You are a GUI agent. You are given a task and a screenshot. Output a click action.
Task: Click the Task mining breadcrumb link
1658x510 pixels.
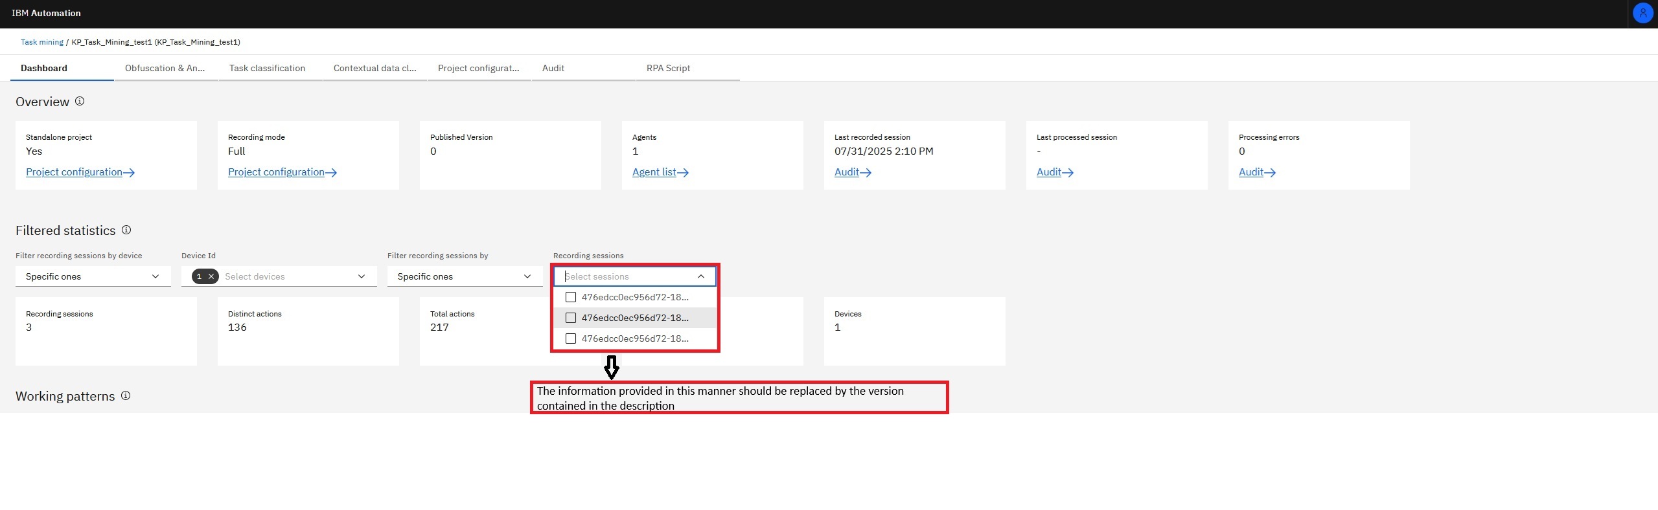click(42, 42)
